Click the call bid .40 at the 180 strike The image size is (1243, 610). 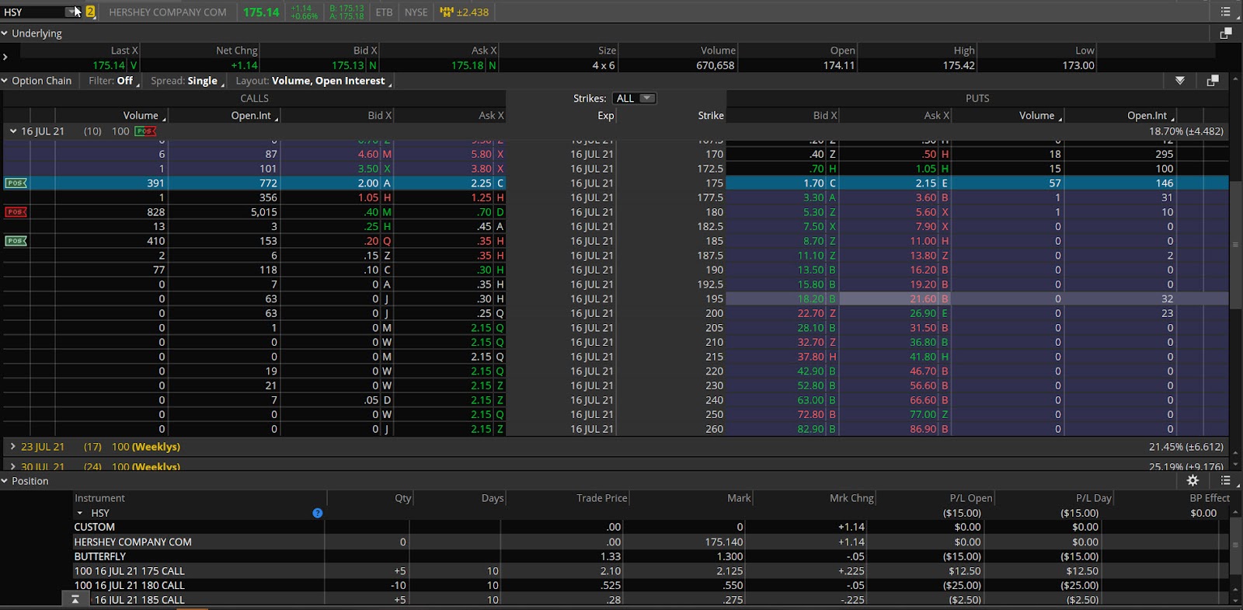click(x=371, y=212)
